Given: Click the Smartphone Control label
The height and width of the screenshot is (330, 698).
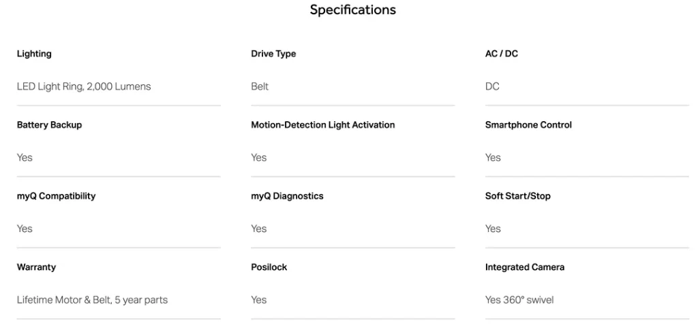Looking at the screenshot, I should click(528, 125).
